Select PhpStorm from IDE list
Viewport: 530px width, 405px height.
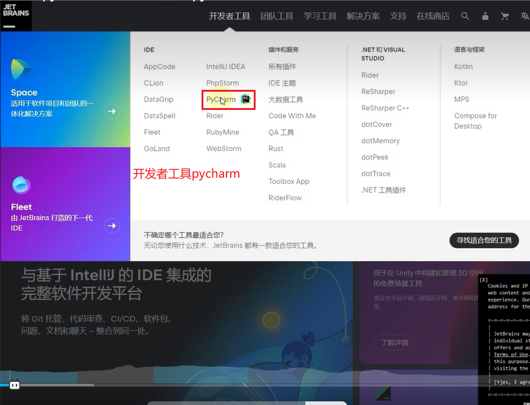point(222,83)
